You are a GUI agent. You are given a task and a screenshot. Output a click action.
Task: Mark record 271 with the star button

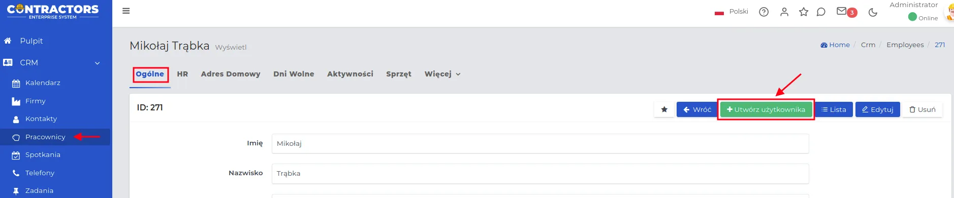(x=664, y=109)
